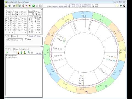This screenshot has width=132, height=99.
Task: Enable the Lun planet checkbox
Action: (x=16, y=21)
